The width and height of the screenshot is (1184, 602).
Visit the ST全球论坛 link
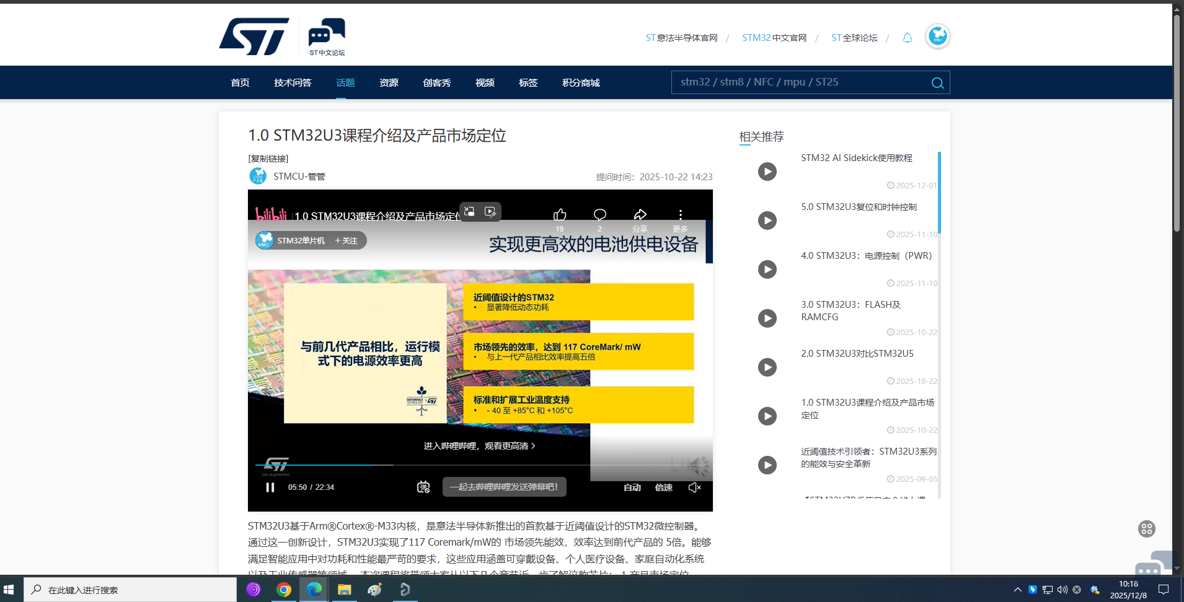tap(854, 38)
